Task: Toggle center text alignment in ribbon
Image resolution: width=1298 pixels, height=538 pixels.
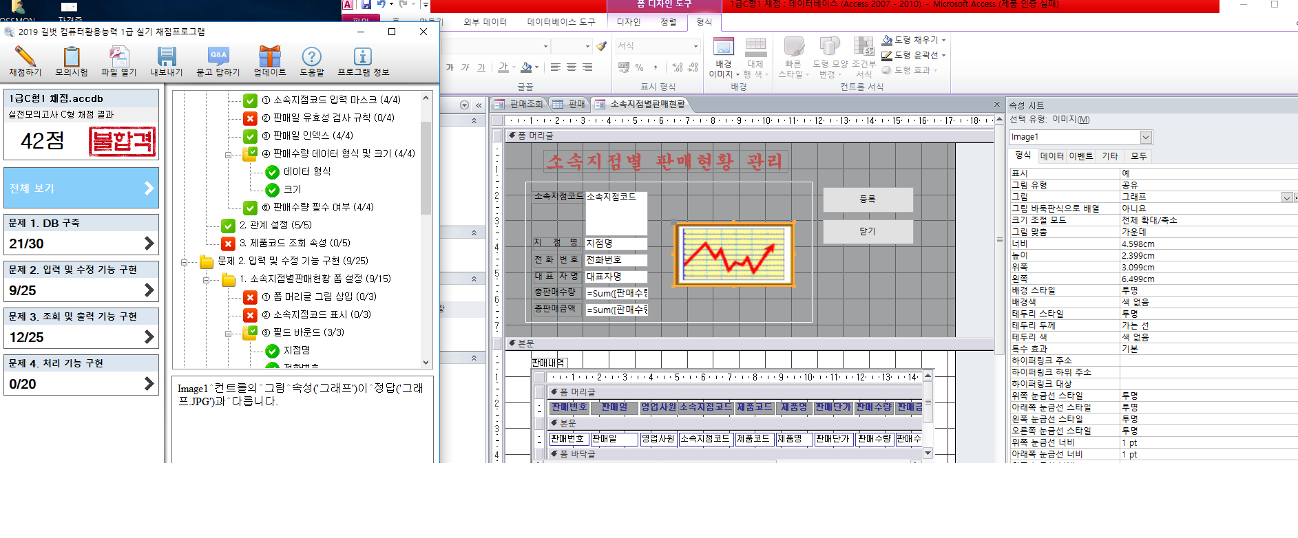Action: tap(572, 67)
